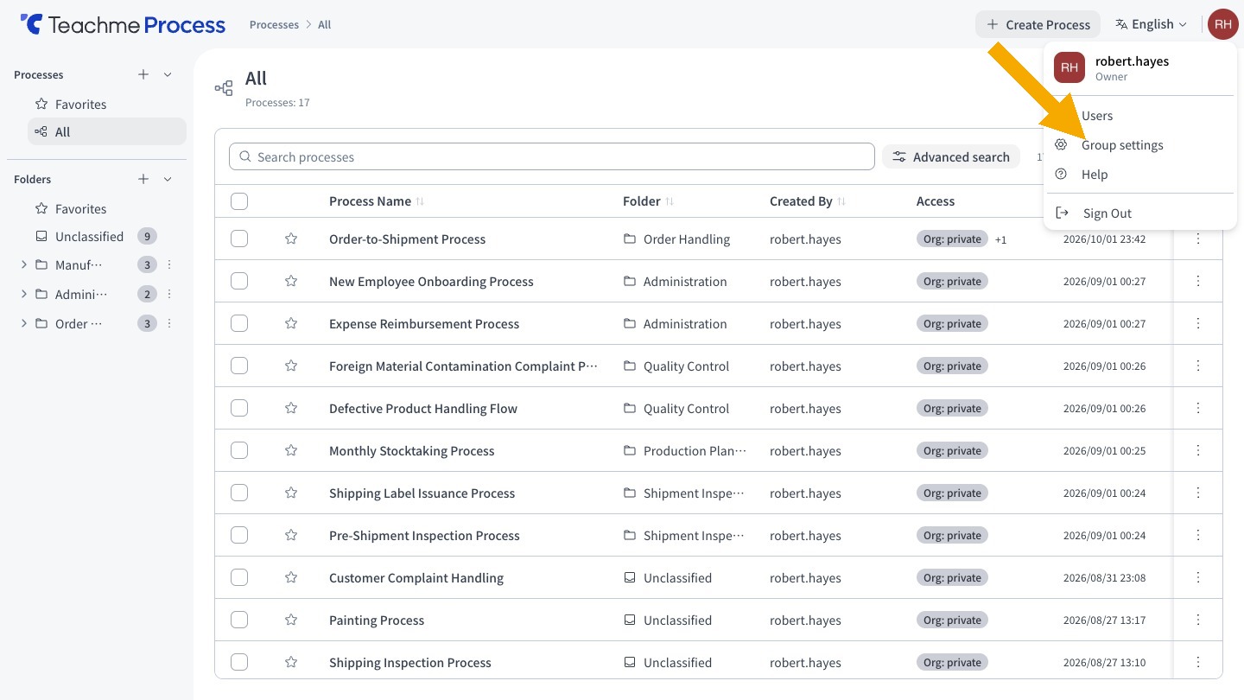Collapse the Folders sidebar section
The image size is (1244, 700).
click(168, 179)
